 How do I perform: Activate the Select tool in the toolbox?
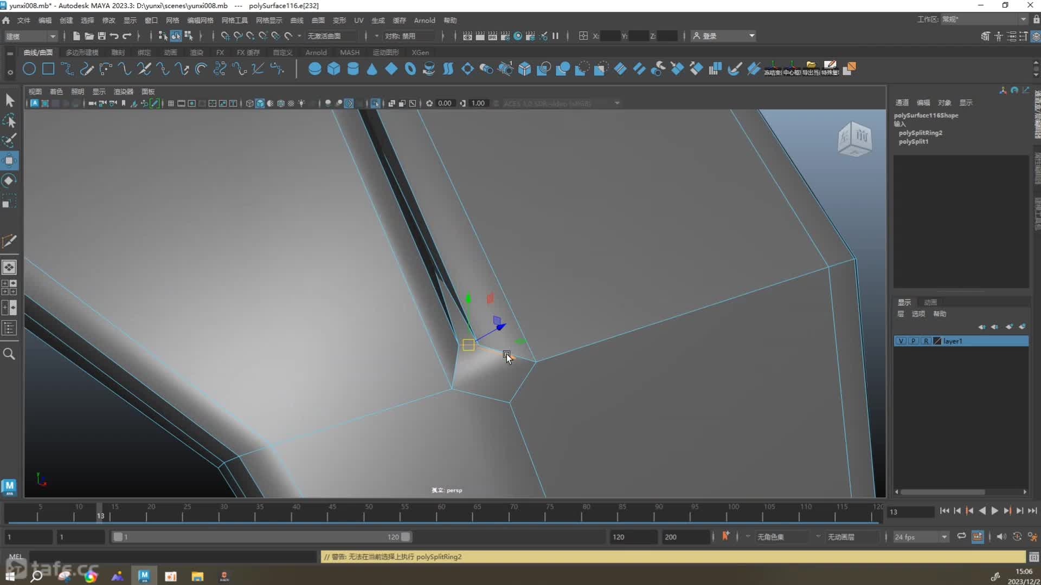9,100
